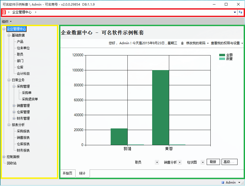Switch to the 统计 tab
Screen dimensions: 245x186
82,173
